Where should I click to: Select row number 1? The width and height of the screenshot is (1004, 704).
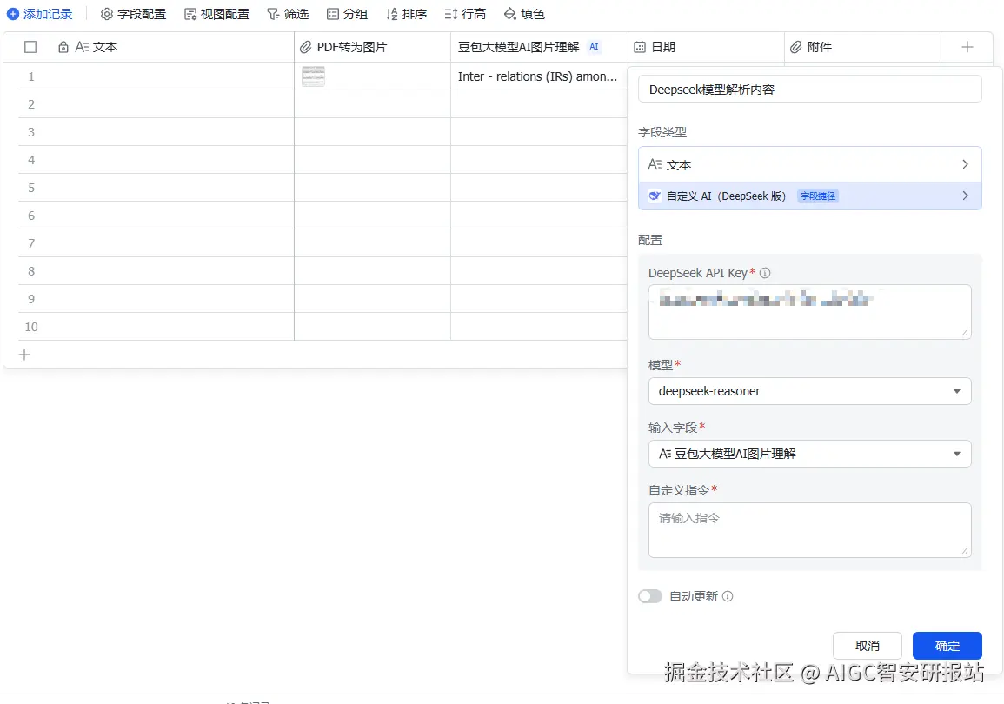tap(30, 76)
